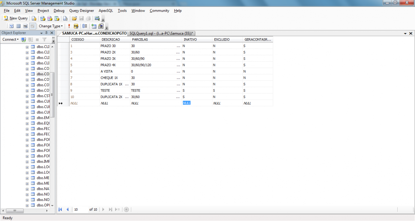Open the Community menu

[x=159, y=11]
